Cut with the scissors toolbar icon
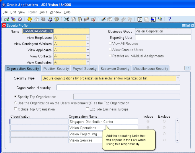The width and height of the screenshot is (195, 153). pos(67,19)
